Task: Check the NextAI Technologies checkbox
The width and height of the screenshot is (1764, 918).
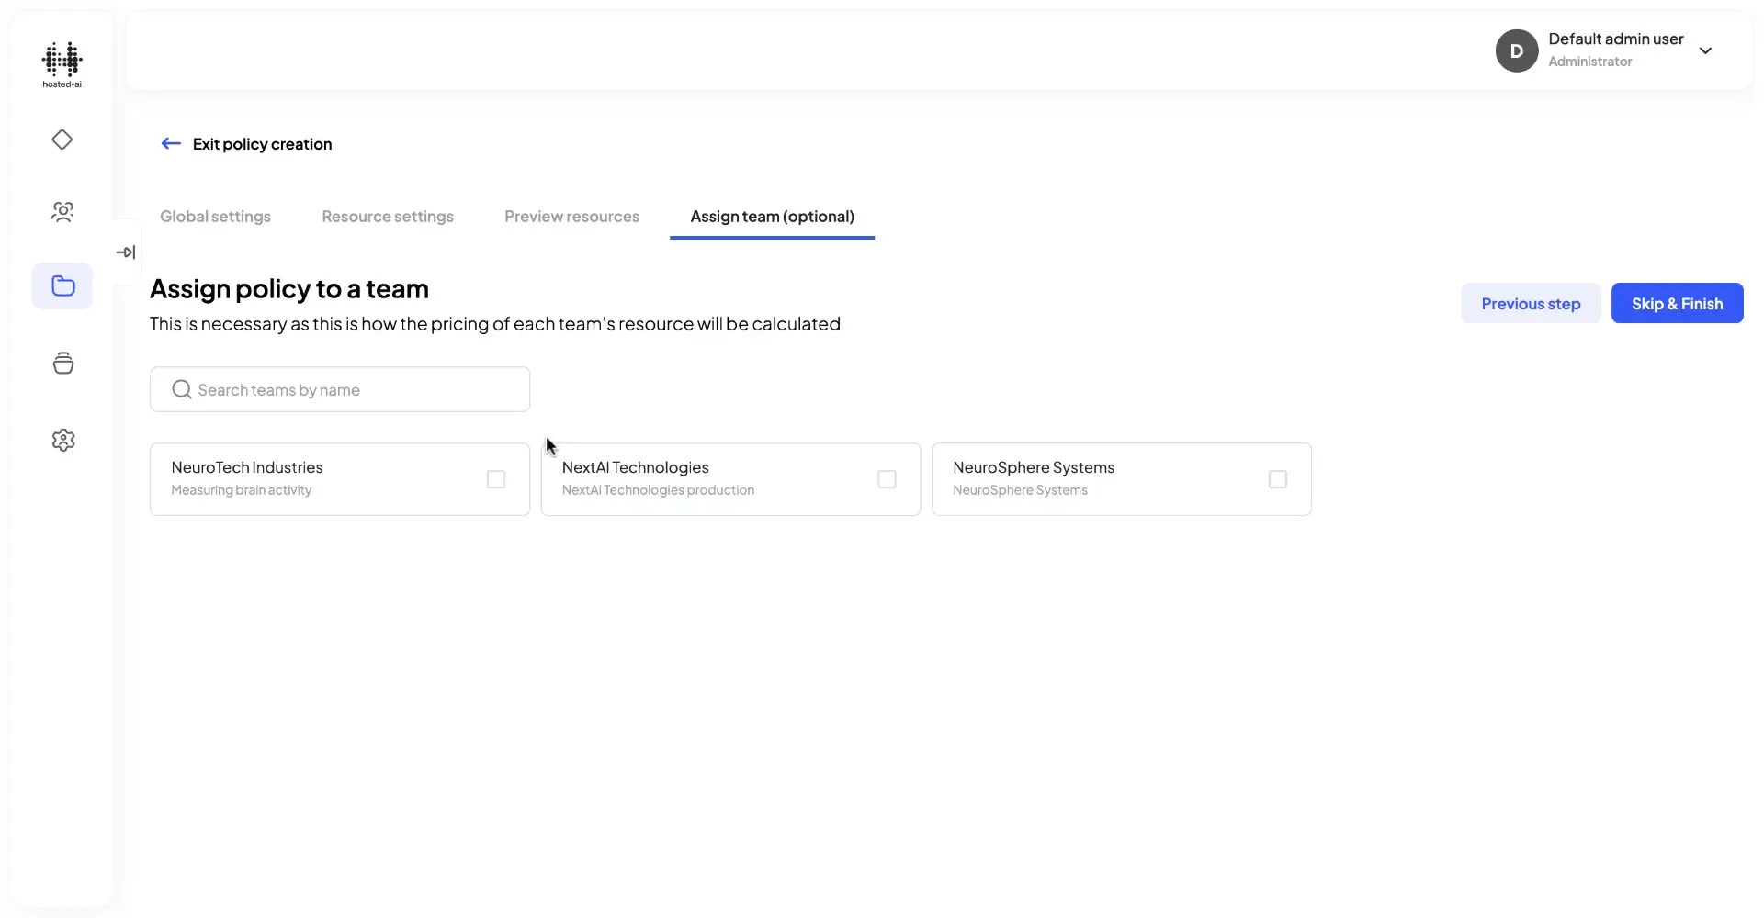Action: 887,479
